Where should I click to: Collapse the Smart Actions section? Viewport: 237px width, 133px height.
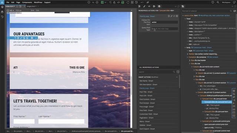click(x=177, y=77)
